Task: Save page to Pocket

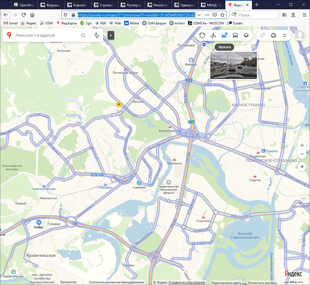Action: 214,15
